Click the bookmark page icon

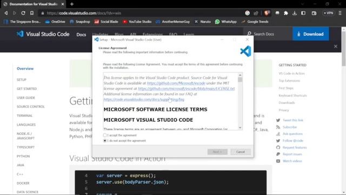point(32,13)
